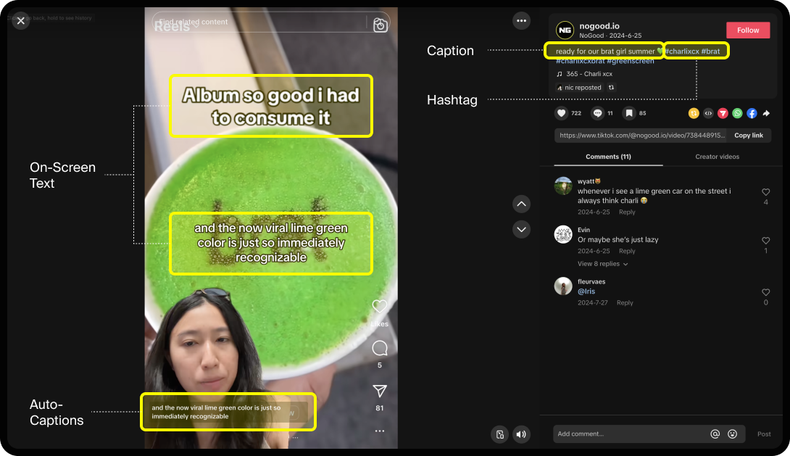
Task: Like the video with the 722 heart icon
Action: 561,113
